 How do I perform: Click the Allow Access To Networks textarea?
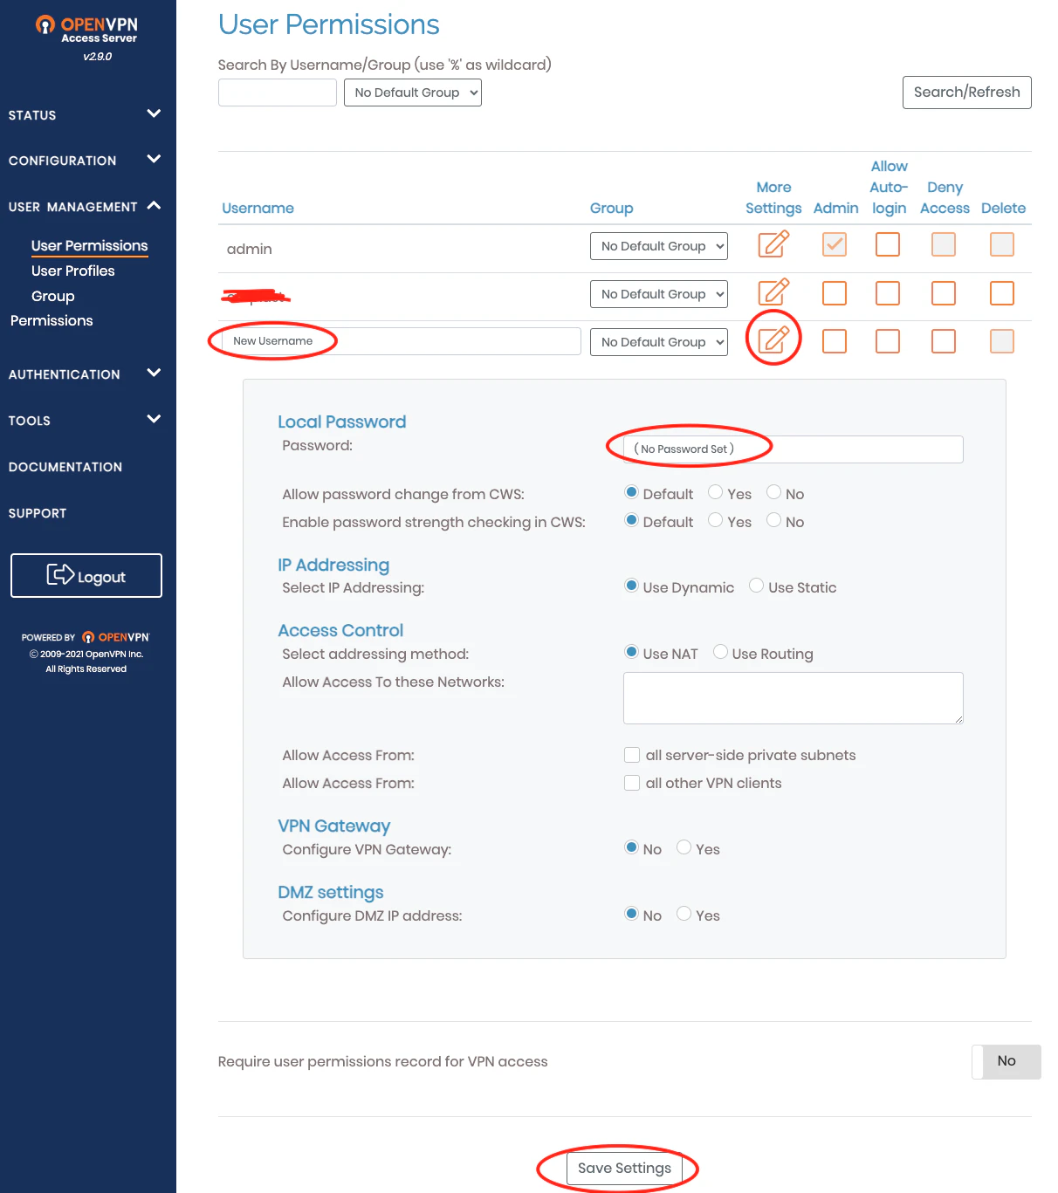click(793, 698)
